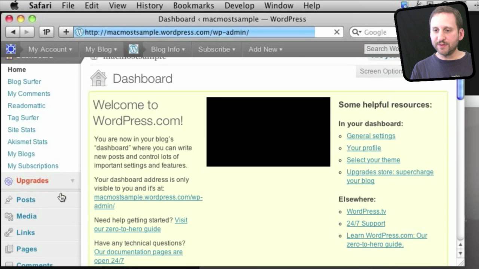Click the WordPress logo in admin bar

pos(134,49)
